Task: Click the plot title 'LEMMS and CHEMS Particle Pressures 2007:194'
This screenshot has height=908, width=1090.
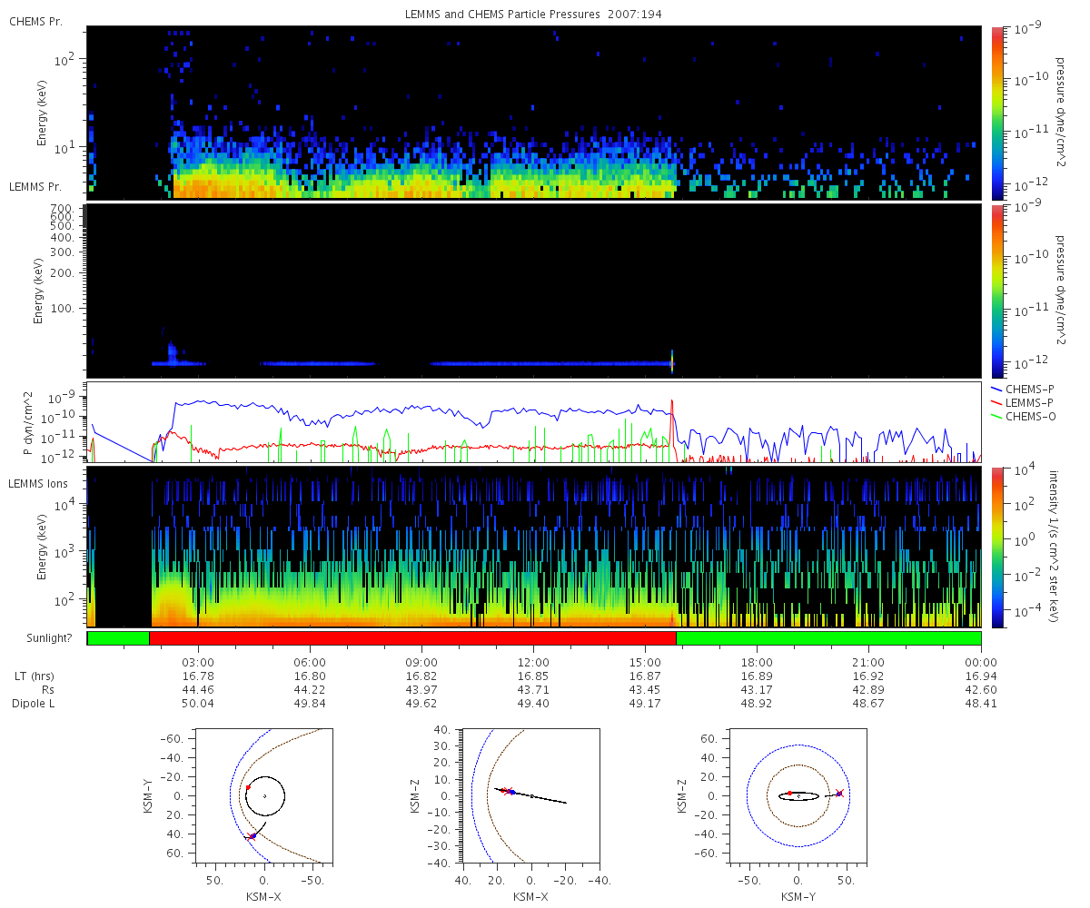Action: [x=534, y=15]
